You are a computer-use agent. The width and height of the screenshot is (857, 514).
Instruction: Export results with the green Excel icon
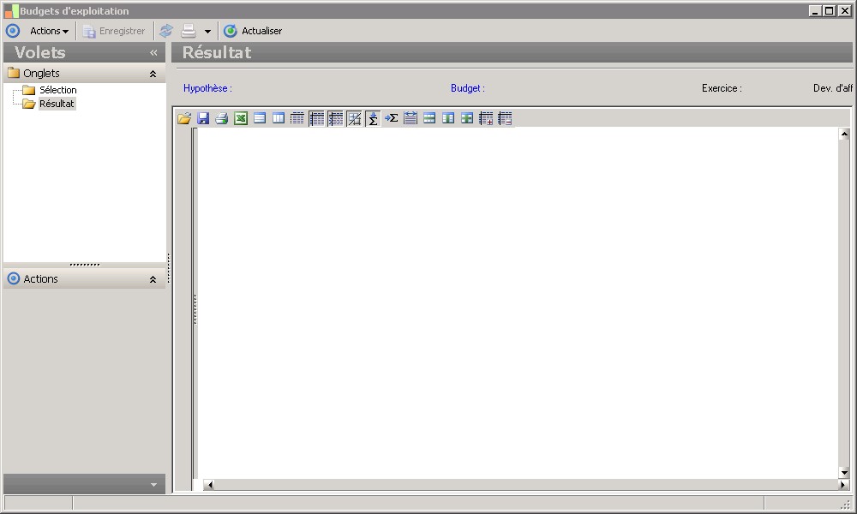241,118
